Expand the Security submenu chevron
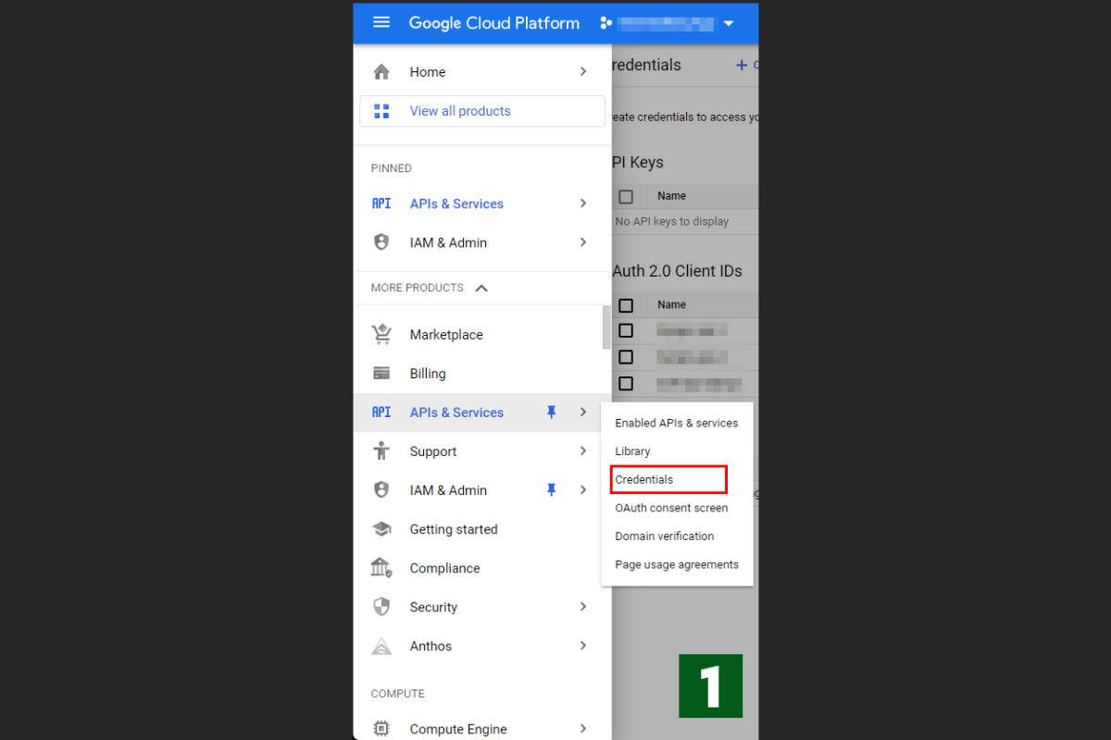 [583, 607]
